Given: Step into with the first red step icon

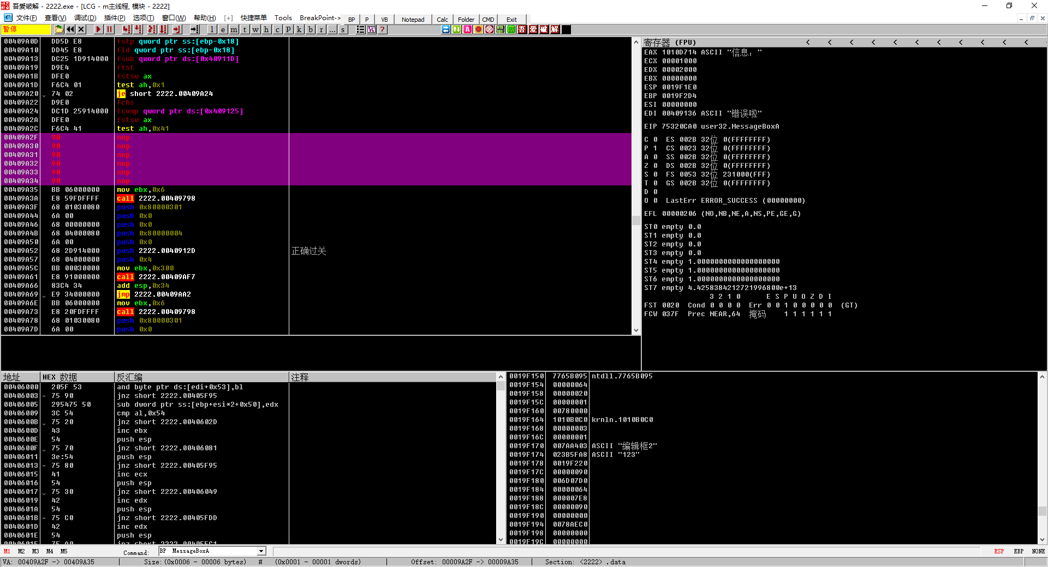Looking at the screenshot, I should (127, 29).
